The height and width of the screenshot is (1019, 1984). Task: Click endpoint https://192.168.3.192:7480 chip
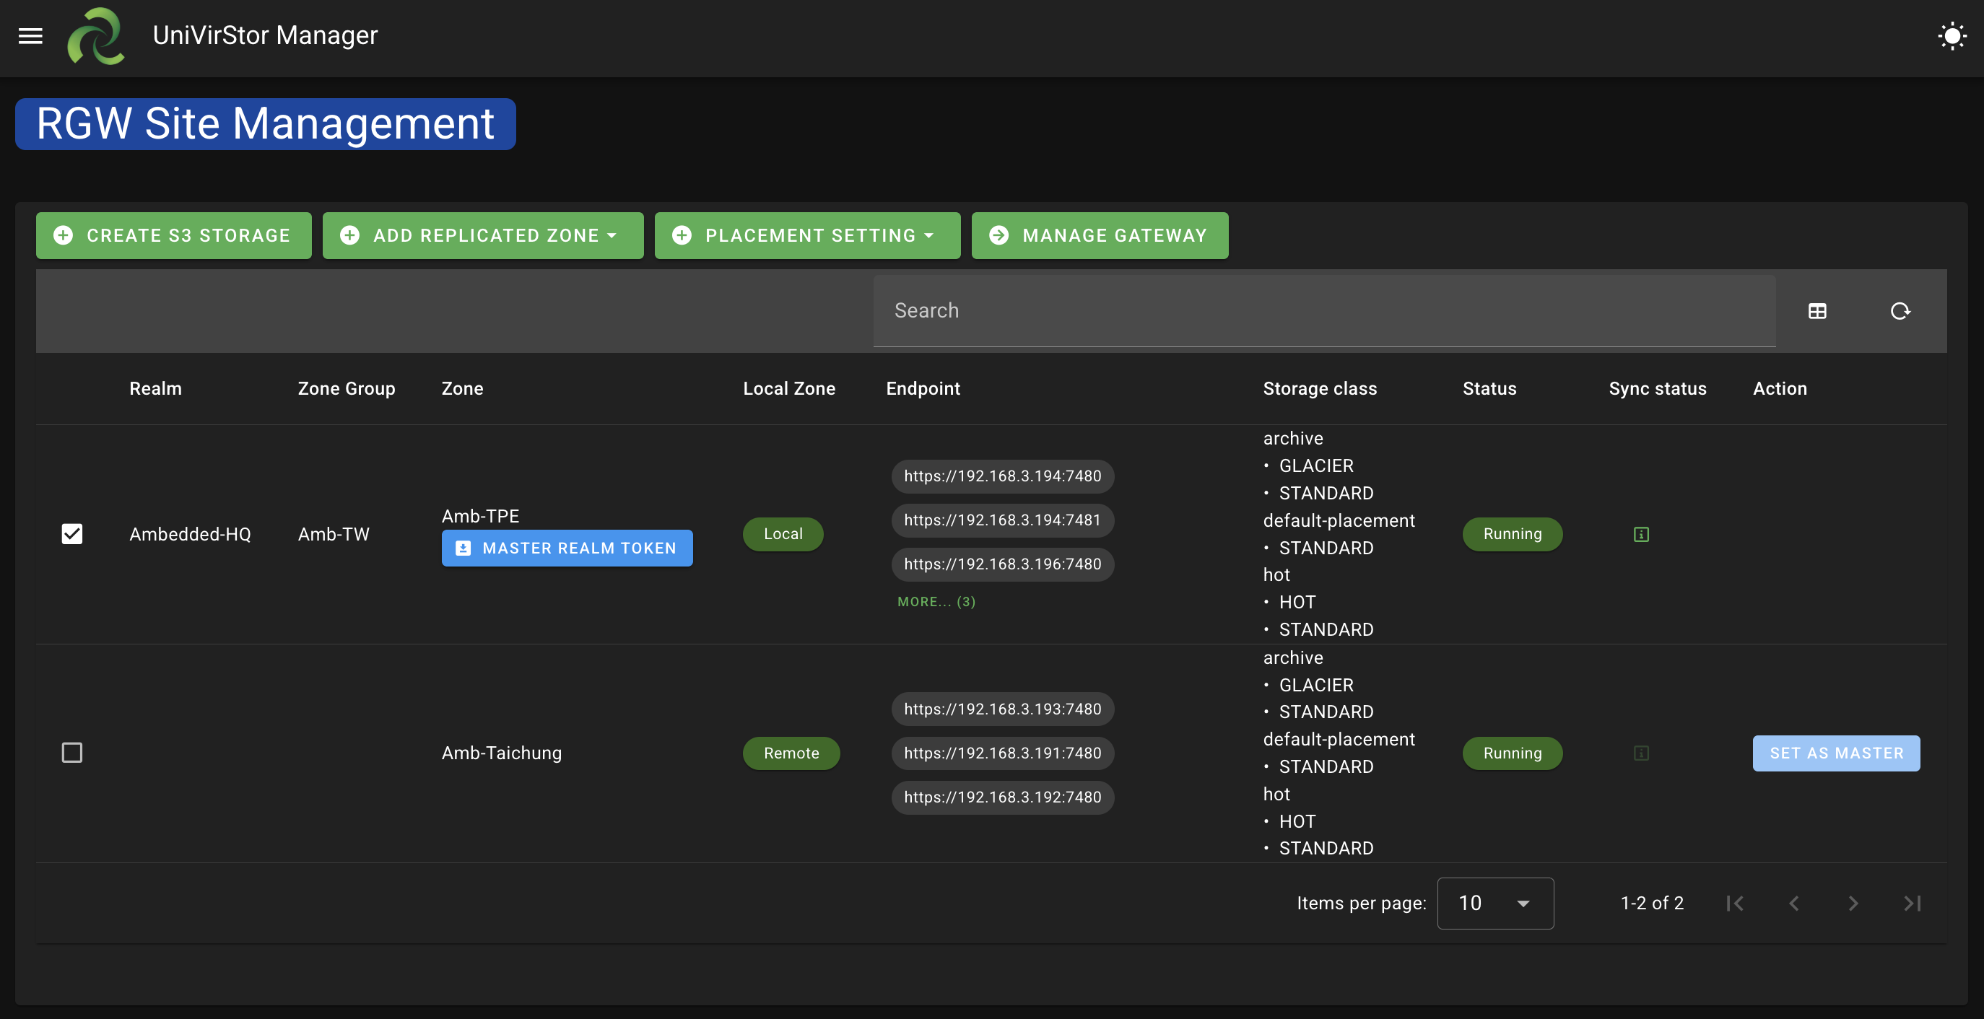tap(1002, 797)
